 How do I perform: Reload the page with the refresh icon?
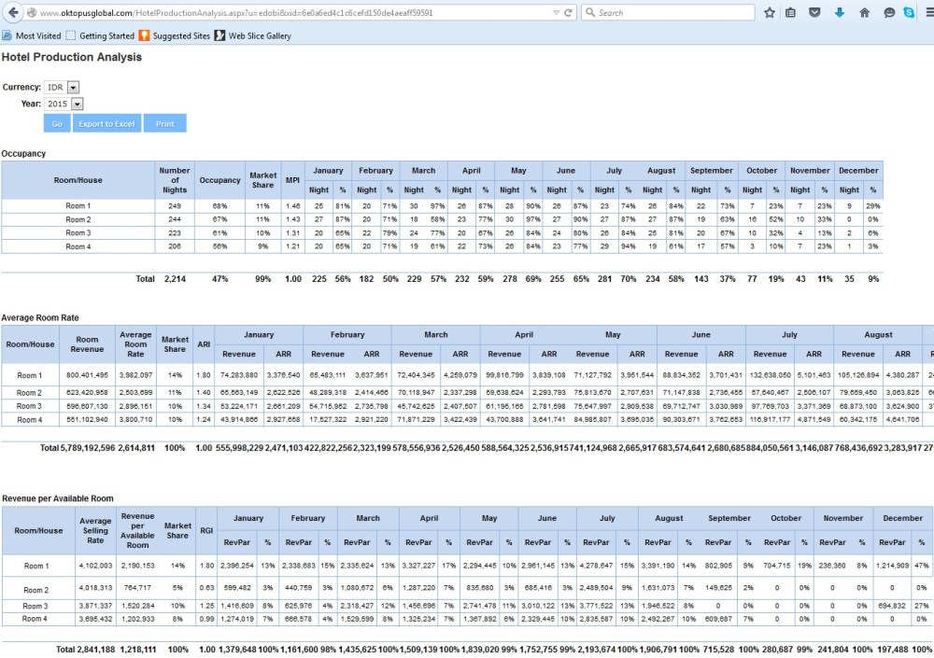(570, 13)
